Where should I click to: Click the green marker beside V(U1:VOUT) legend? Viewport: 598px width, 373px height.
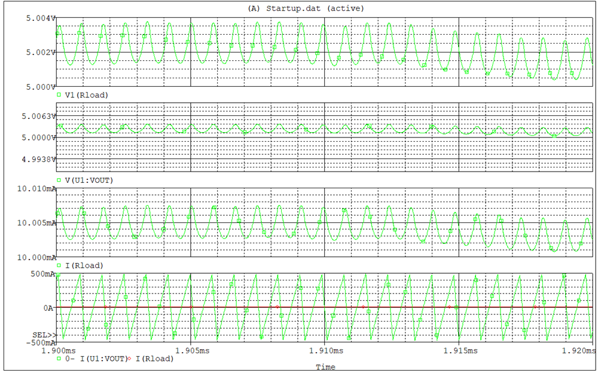coord(59,180)
